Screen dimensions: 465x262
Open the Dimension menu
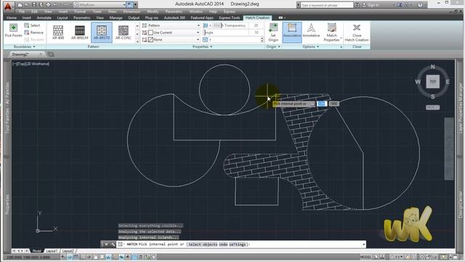132,12
